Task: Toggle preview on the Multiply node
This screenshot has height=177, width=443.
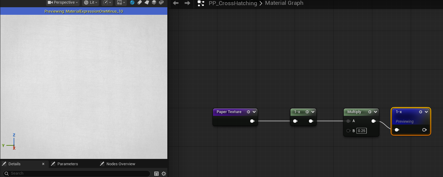Action: click(x=369, y=112)
